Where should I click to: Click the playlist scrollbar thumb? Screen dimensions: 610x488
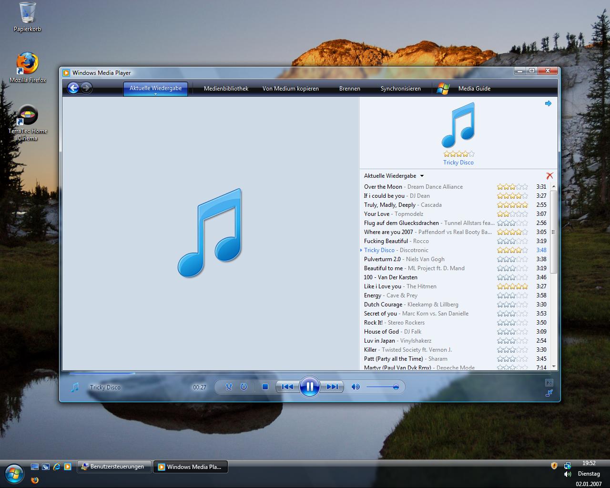coord(553,232)
